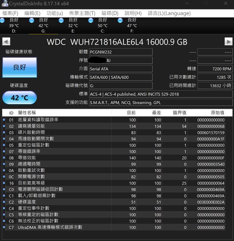
Task: Select disk E: status orb at 32 °C
Action: (61, 20)
